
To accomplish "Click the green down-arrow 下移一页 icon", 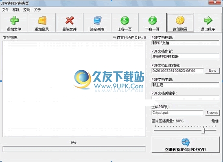I will click(x=153, y=20).
